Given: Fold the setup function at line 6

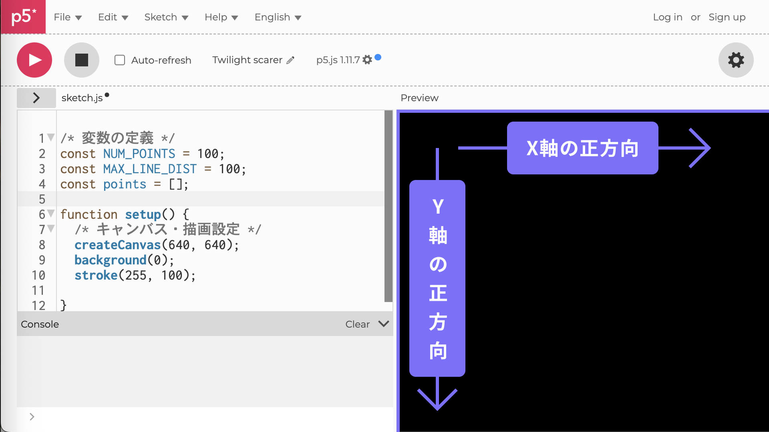Looking at the screenshot, I should 51,214.
